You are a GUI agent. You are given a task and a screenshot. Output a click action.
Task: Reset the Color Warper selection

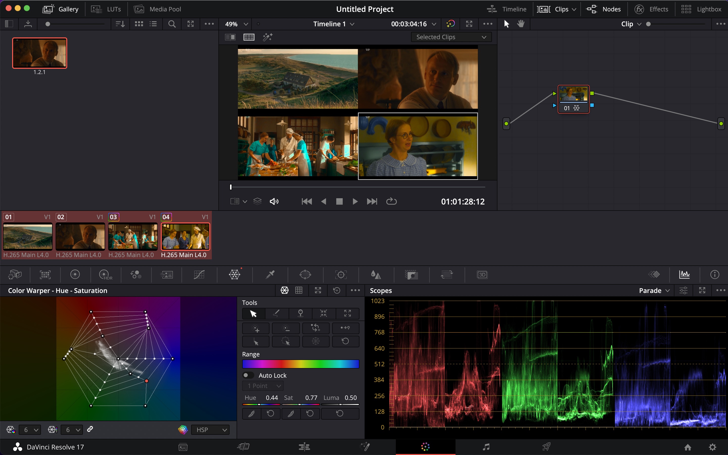tap(345, 341)
